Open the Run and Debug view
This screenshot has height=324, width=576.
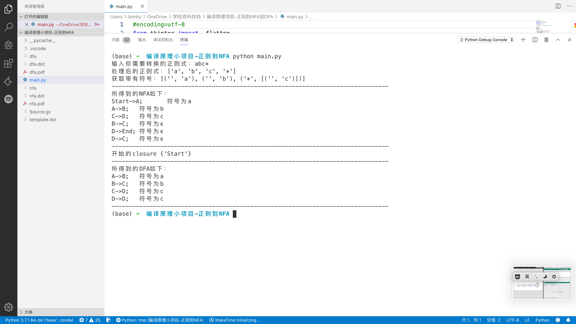tap(8, 45)
